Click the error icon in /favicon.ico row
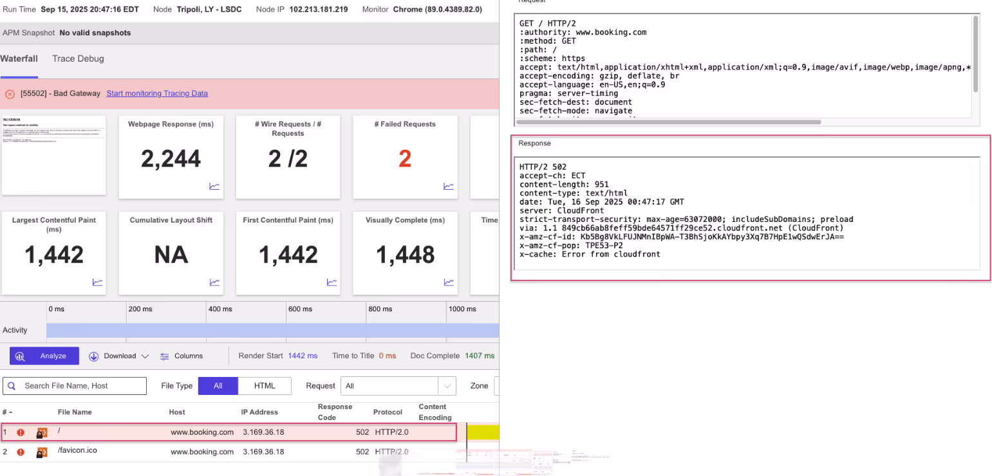 [x=21, y=452]
